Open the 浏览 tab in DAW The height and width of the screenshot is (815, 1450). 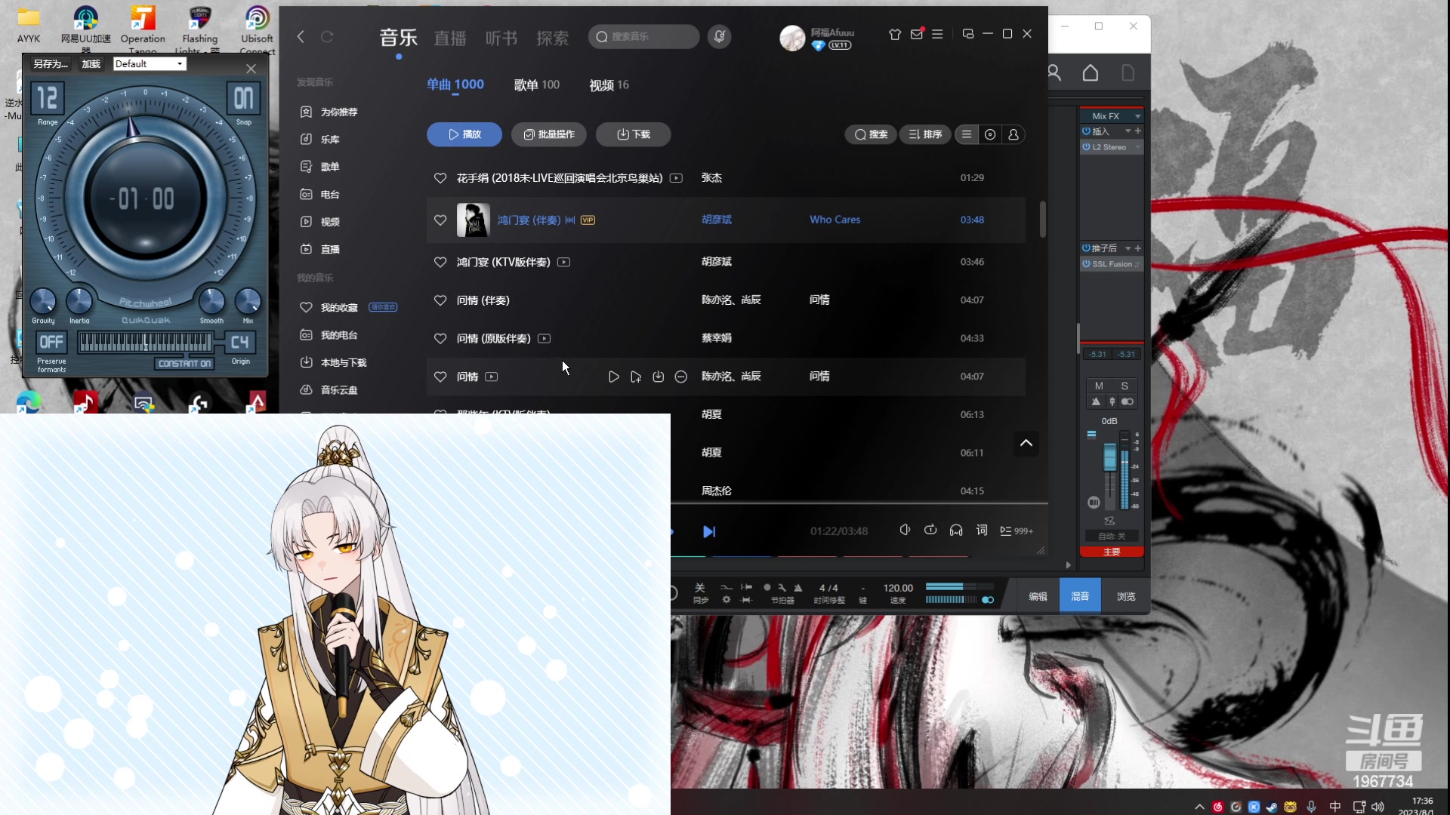coord(1126,596)
